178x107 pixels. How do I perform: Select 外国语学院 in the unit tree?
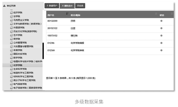[x=19, y=28]
